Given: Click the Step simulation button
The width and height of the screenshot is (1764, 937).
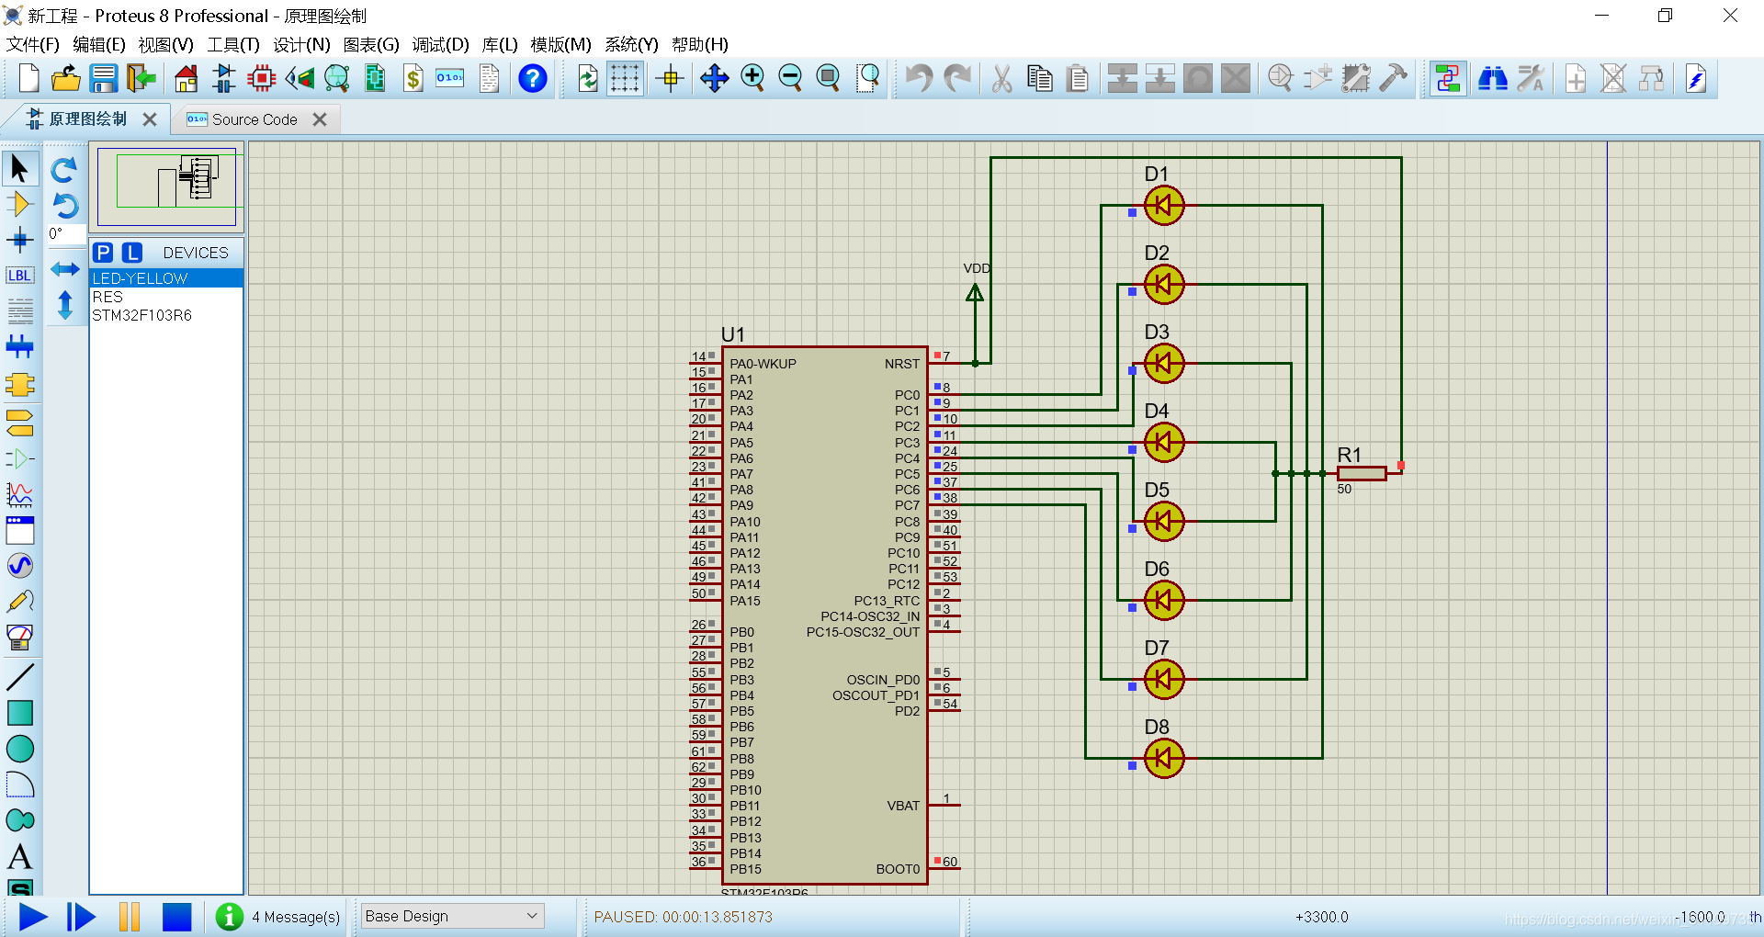Looking at the screenshot, I should 81,917.
